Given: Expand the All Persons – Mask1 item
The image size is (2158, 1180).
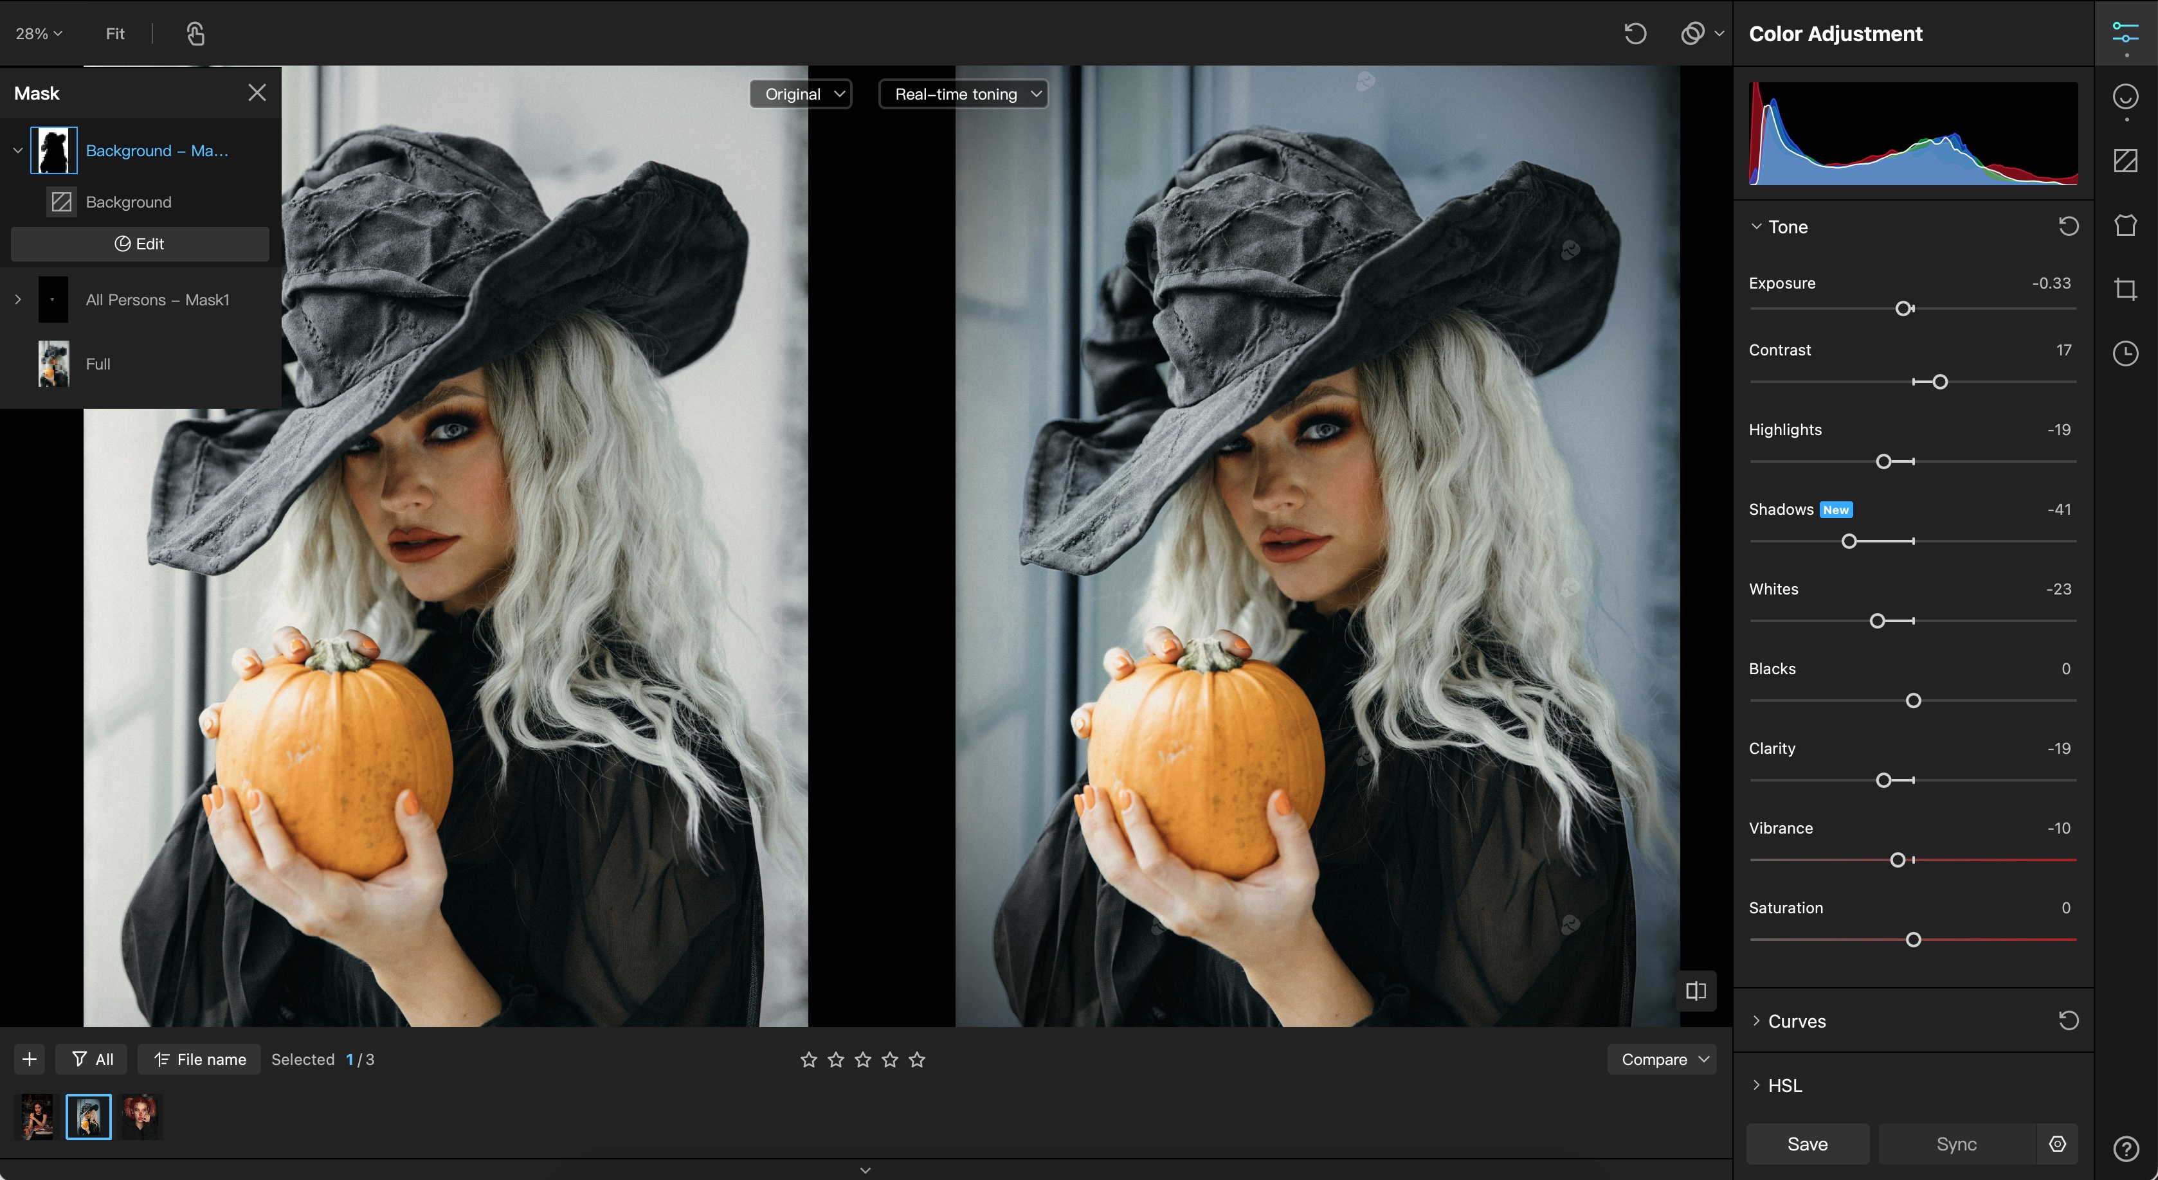Looking at the screenshot, I should (17, 299).
